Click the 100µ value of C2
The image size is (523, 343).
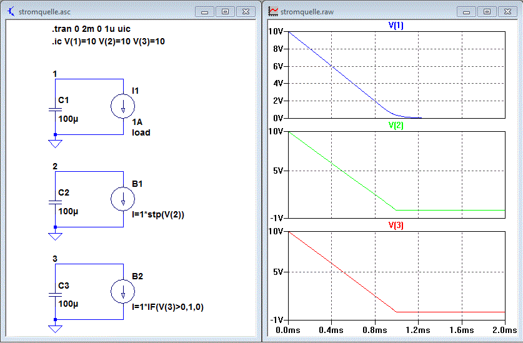coord(68,211)
